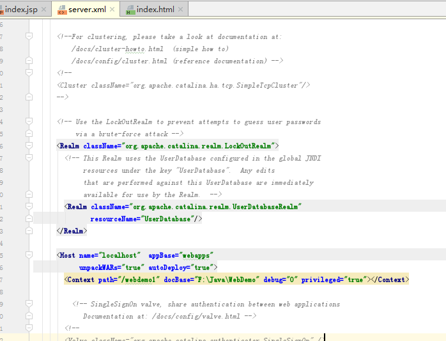Click the /docs/cluster-howto.html comment text
Viewport: 446px width, 341px height.
[118, 49]
